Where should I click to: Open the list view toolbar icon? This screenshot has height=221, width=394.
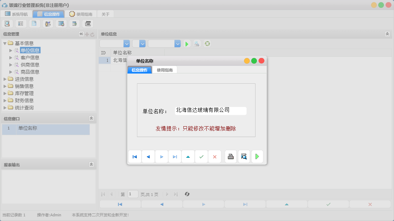click(20, 23)
